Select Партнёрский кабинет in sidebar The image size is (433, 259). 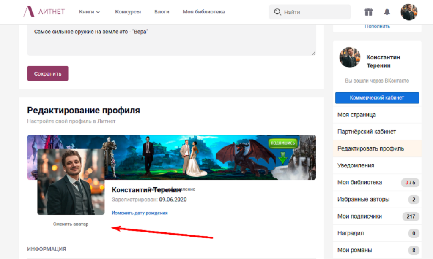point(367,132)
